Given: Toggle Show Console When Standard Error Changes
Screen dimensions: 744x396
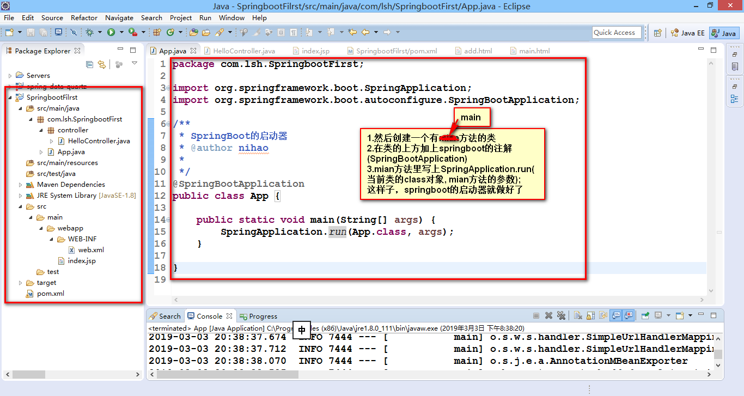Looking at the screenshot, I should (629, 315).
